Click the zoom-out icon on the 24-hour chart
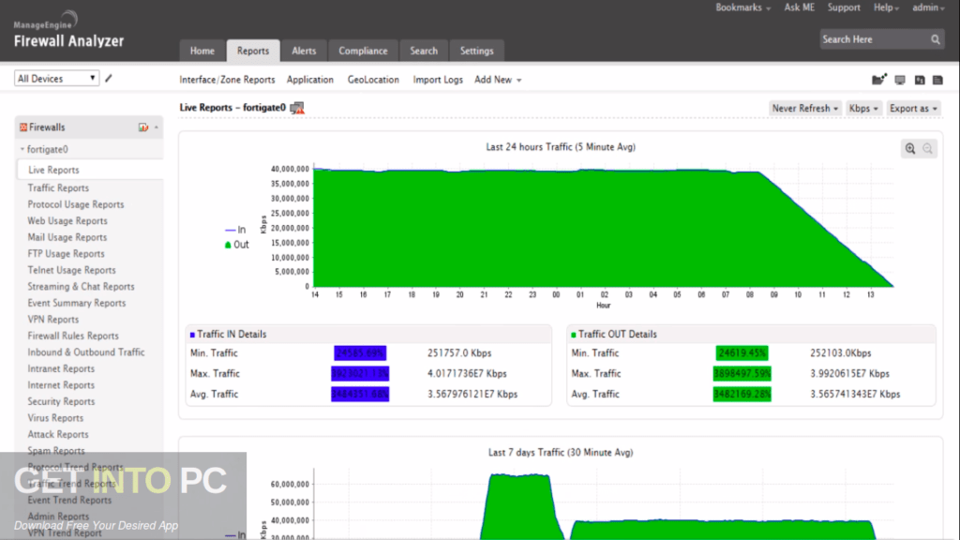 pos(927,148)
